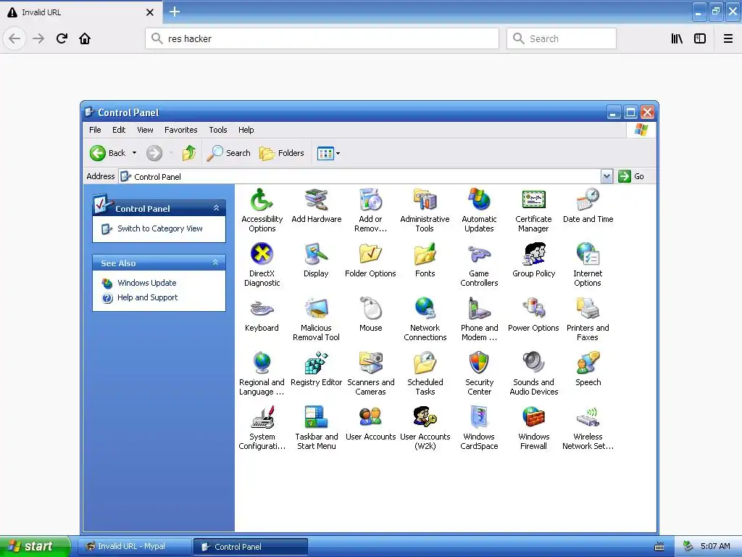Open Add Hardware wizard icon

tap(316, 205)
